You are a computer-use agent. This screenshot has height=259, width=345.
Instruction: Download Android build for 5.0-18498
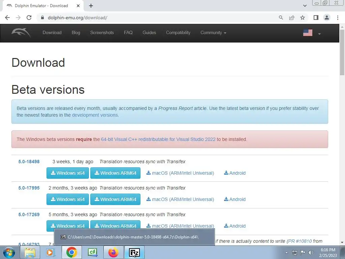235,173
